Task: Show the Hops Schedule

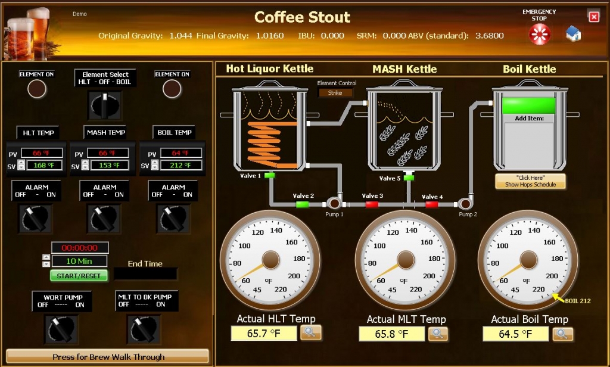Action: [530, 181]
